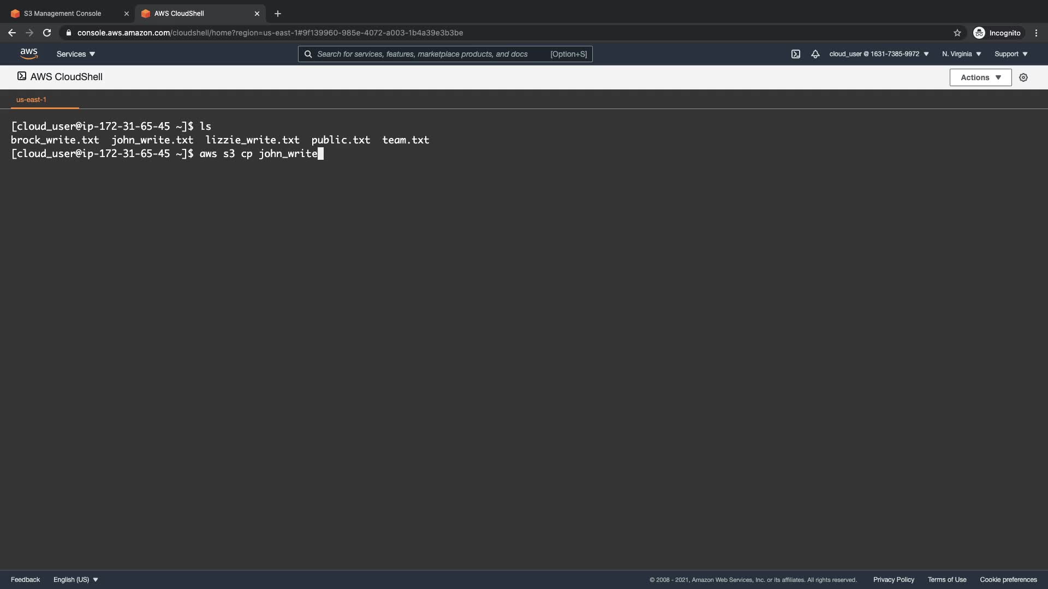
Task: Open the Privacy Policy link
Action: [894, 580]
